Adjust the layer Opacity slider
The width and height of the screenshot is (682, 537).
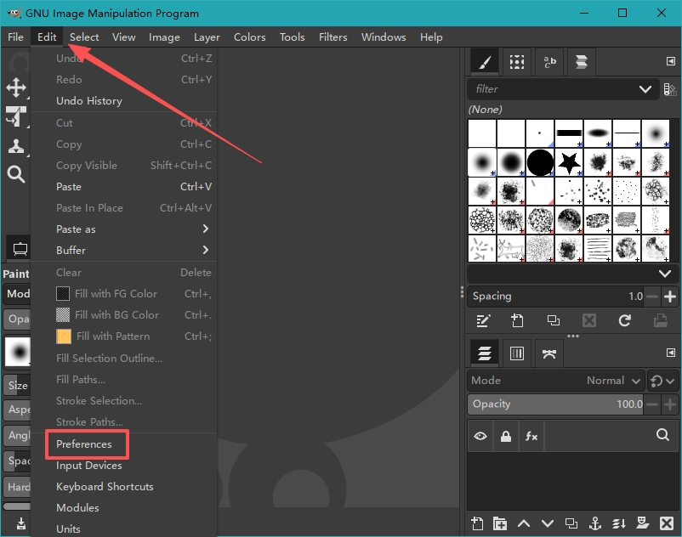pos(556,404)
